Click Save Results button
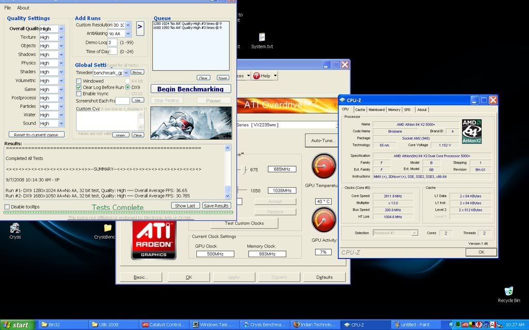Viewport: 529px width, 330px height. pyautogui.click(x=216, y=206)
